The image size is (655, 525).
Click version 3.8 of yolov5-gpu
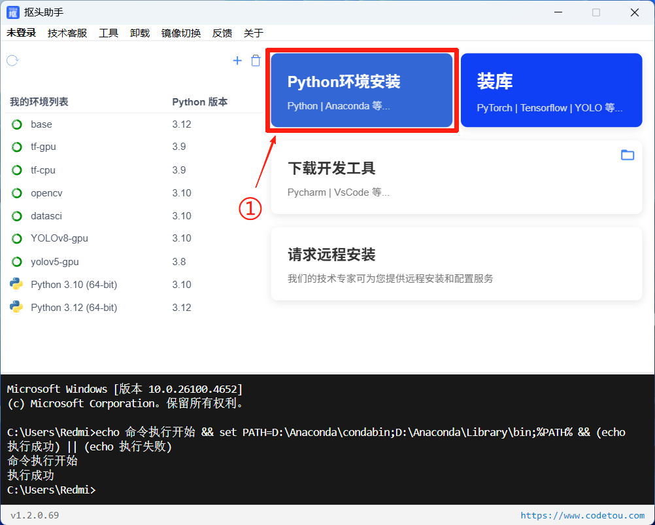click(x=179, y=262)
